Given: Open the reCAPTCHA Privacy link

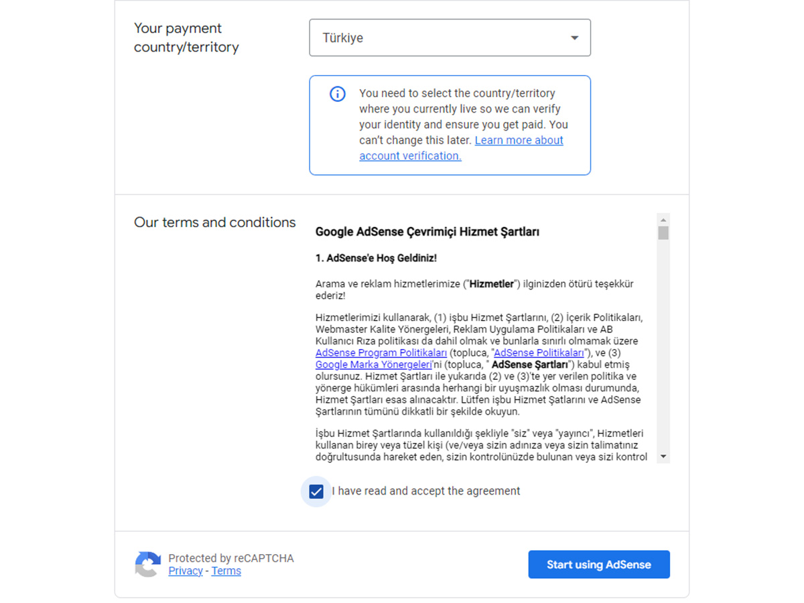Looking at the screenshot, I should (186, 571).
